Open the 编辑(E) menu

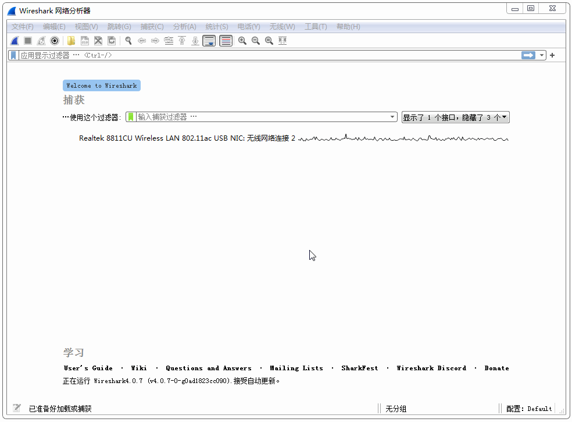click(x=54, y=27)
